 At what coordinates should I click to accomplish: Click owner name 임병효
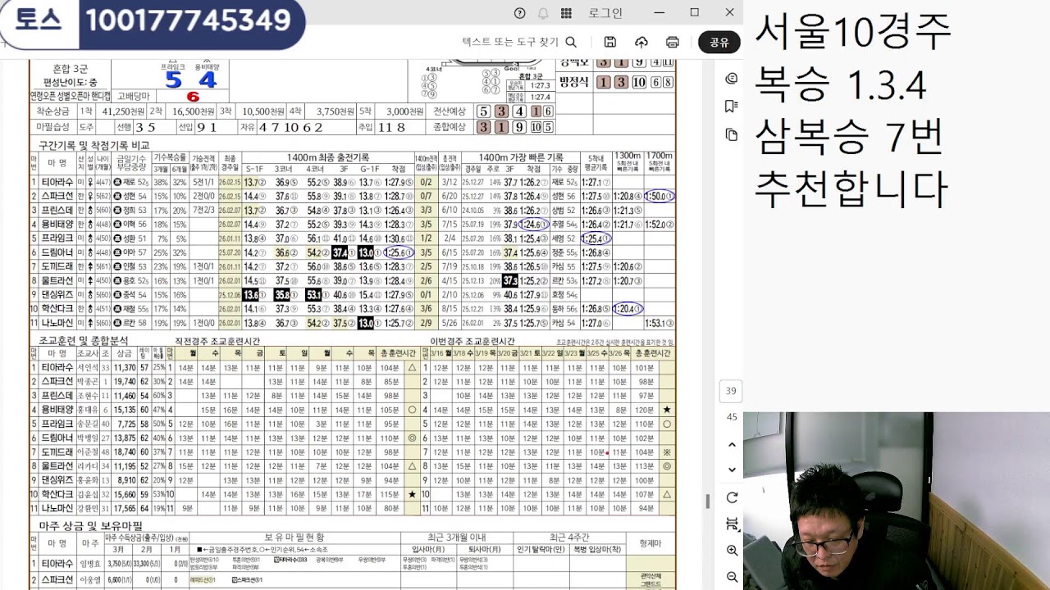[x=89, y=564]
